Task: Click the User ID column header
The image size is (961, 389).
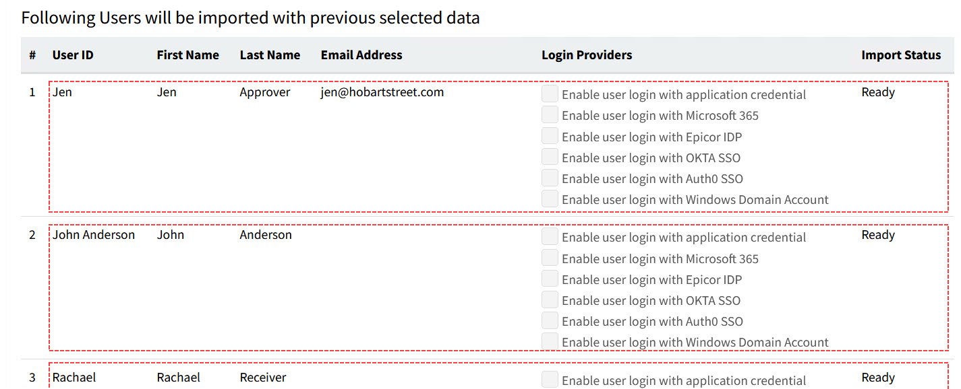Action: coord(73,55)
